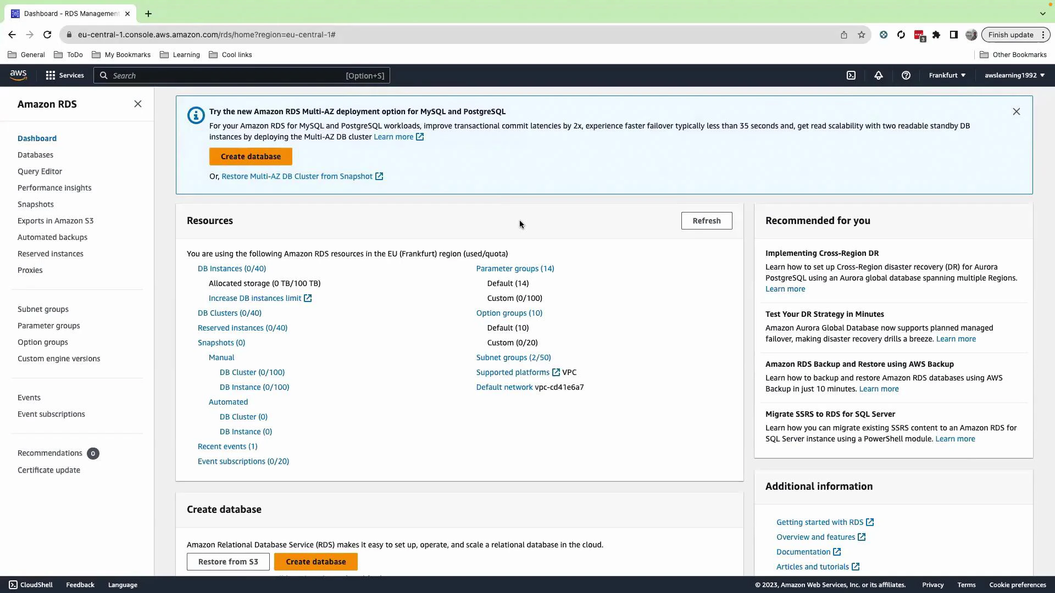This screenshot has height=593, width=1055.
Task: Open the CloudShell icon in top navigation
Action: pyautogui.click(x=851, y=75)
